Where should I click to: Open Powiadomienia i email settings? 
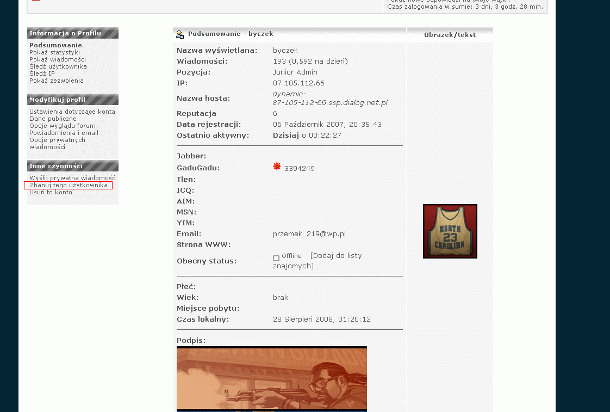pyautogui.click(x=64, y=133)
